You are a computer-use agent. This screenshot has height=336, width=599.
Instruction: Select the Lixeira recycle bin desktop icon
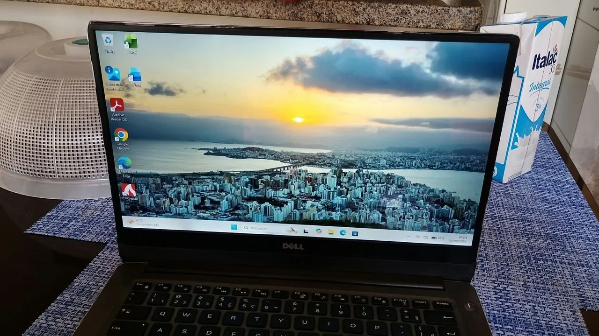[109, 42]
